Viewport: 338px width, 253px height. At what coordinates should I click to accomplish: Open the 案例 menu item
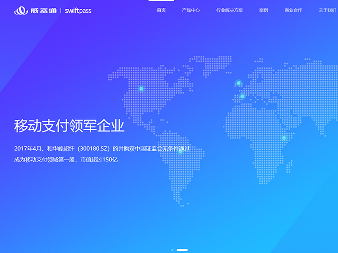263,10
